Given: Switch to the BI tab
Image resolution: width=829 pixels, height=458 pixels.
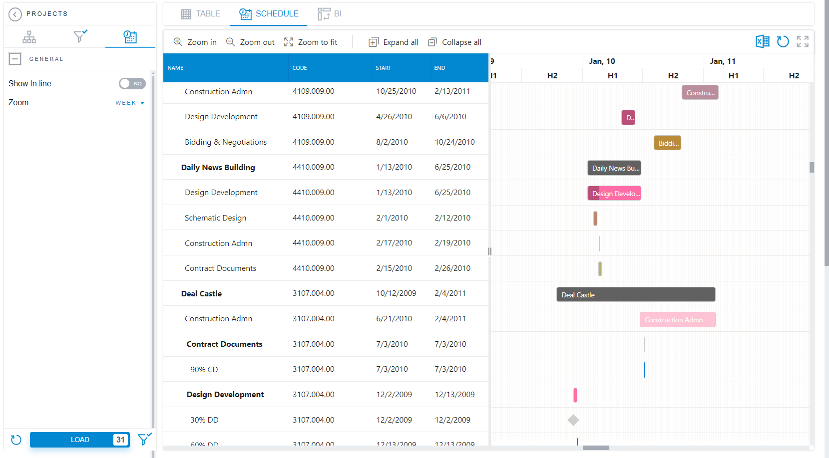Looking at the screenshot, I should click(330, 13).
